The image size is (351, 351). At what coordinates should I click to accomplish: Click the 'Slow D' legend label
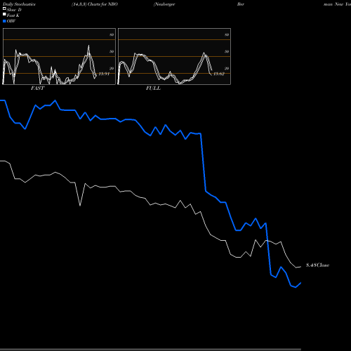[x=14, y=10]
